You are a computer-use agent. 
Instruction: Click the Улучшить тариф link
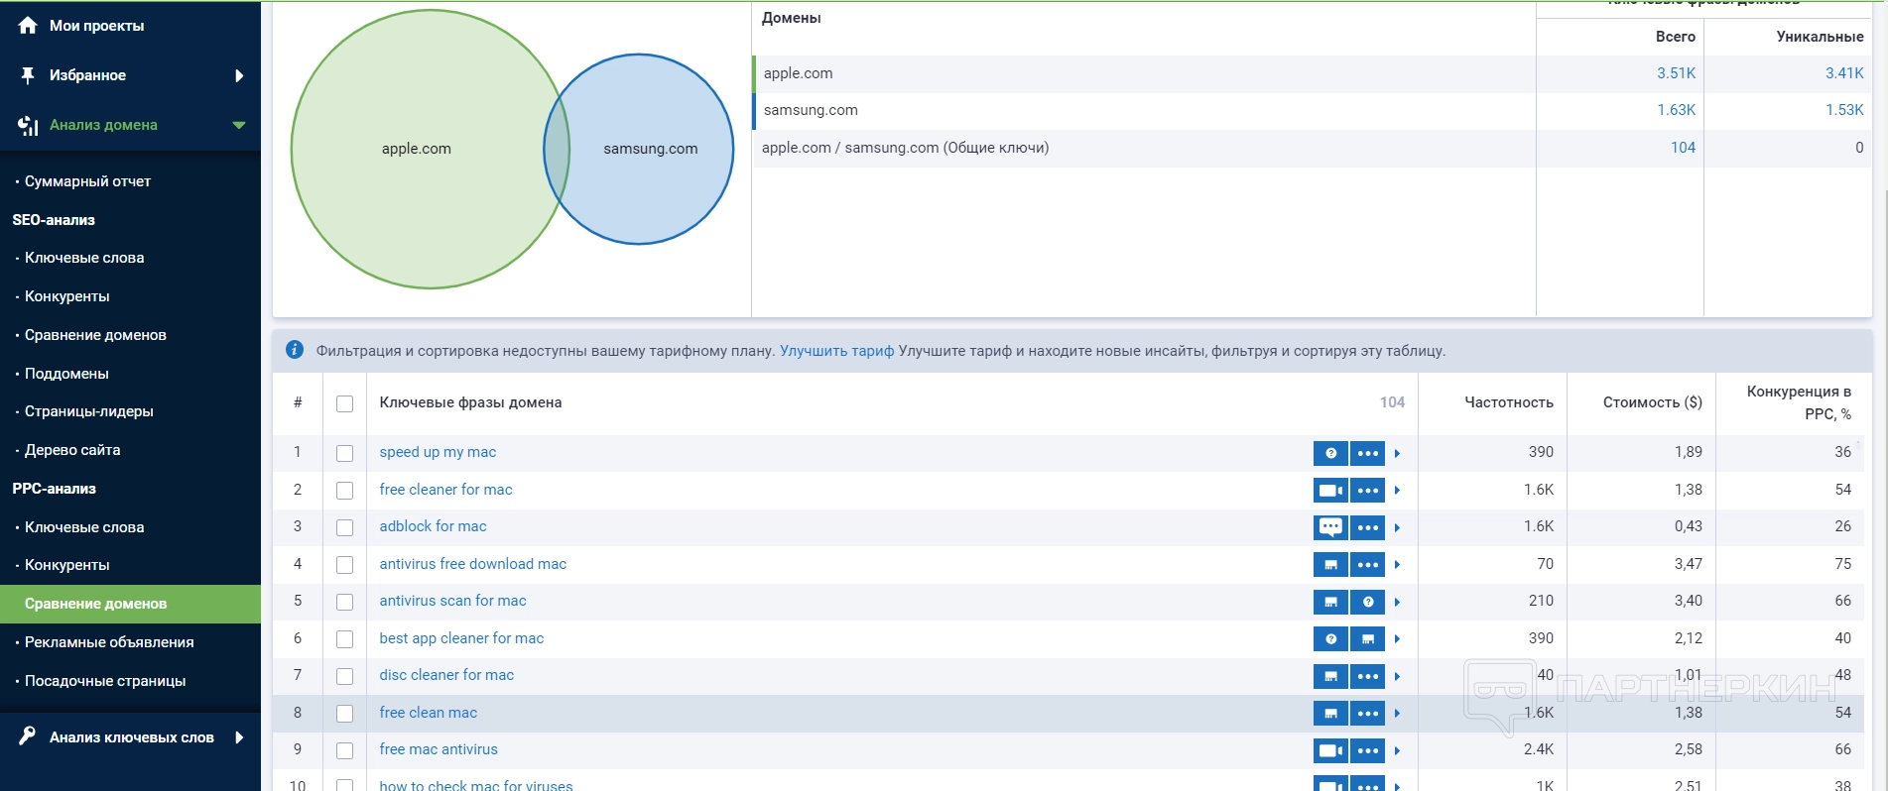pyautogui.click(x=836, y=351)
